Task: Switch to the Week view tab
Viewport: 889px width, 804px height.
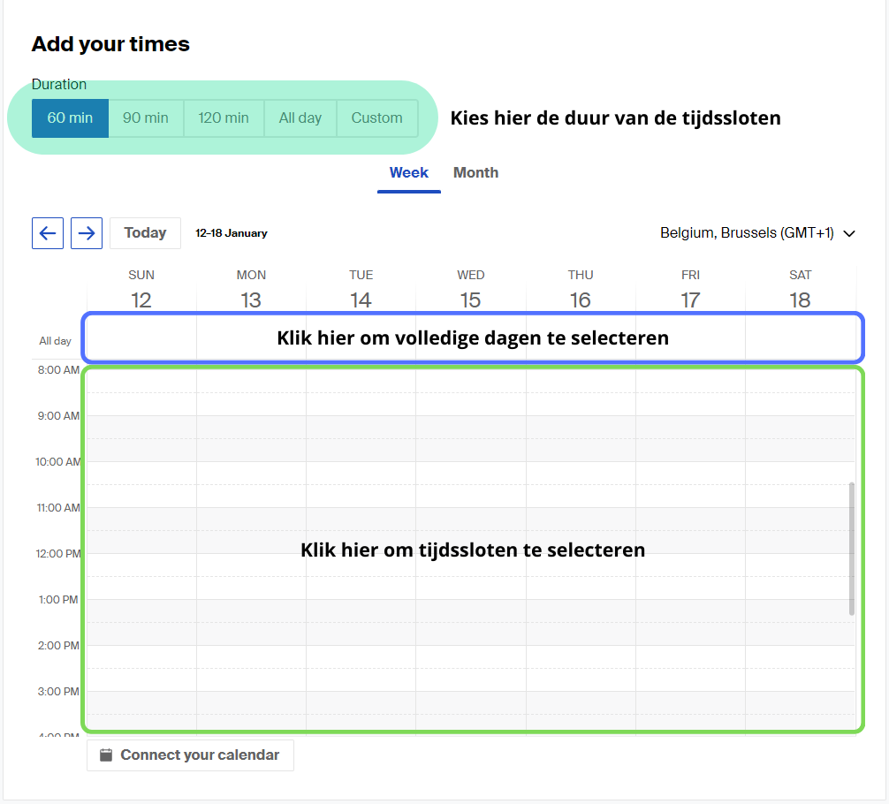Action: 409,173
